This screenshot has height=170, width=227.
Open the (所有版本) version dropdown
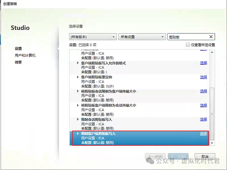click(x=93, y=37)
